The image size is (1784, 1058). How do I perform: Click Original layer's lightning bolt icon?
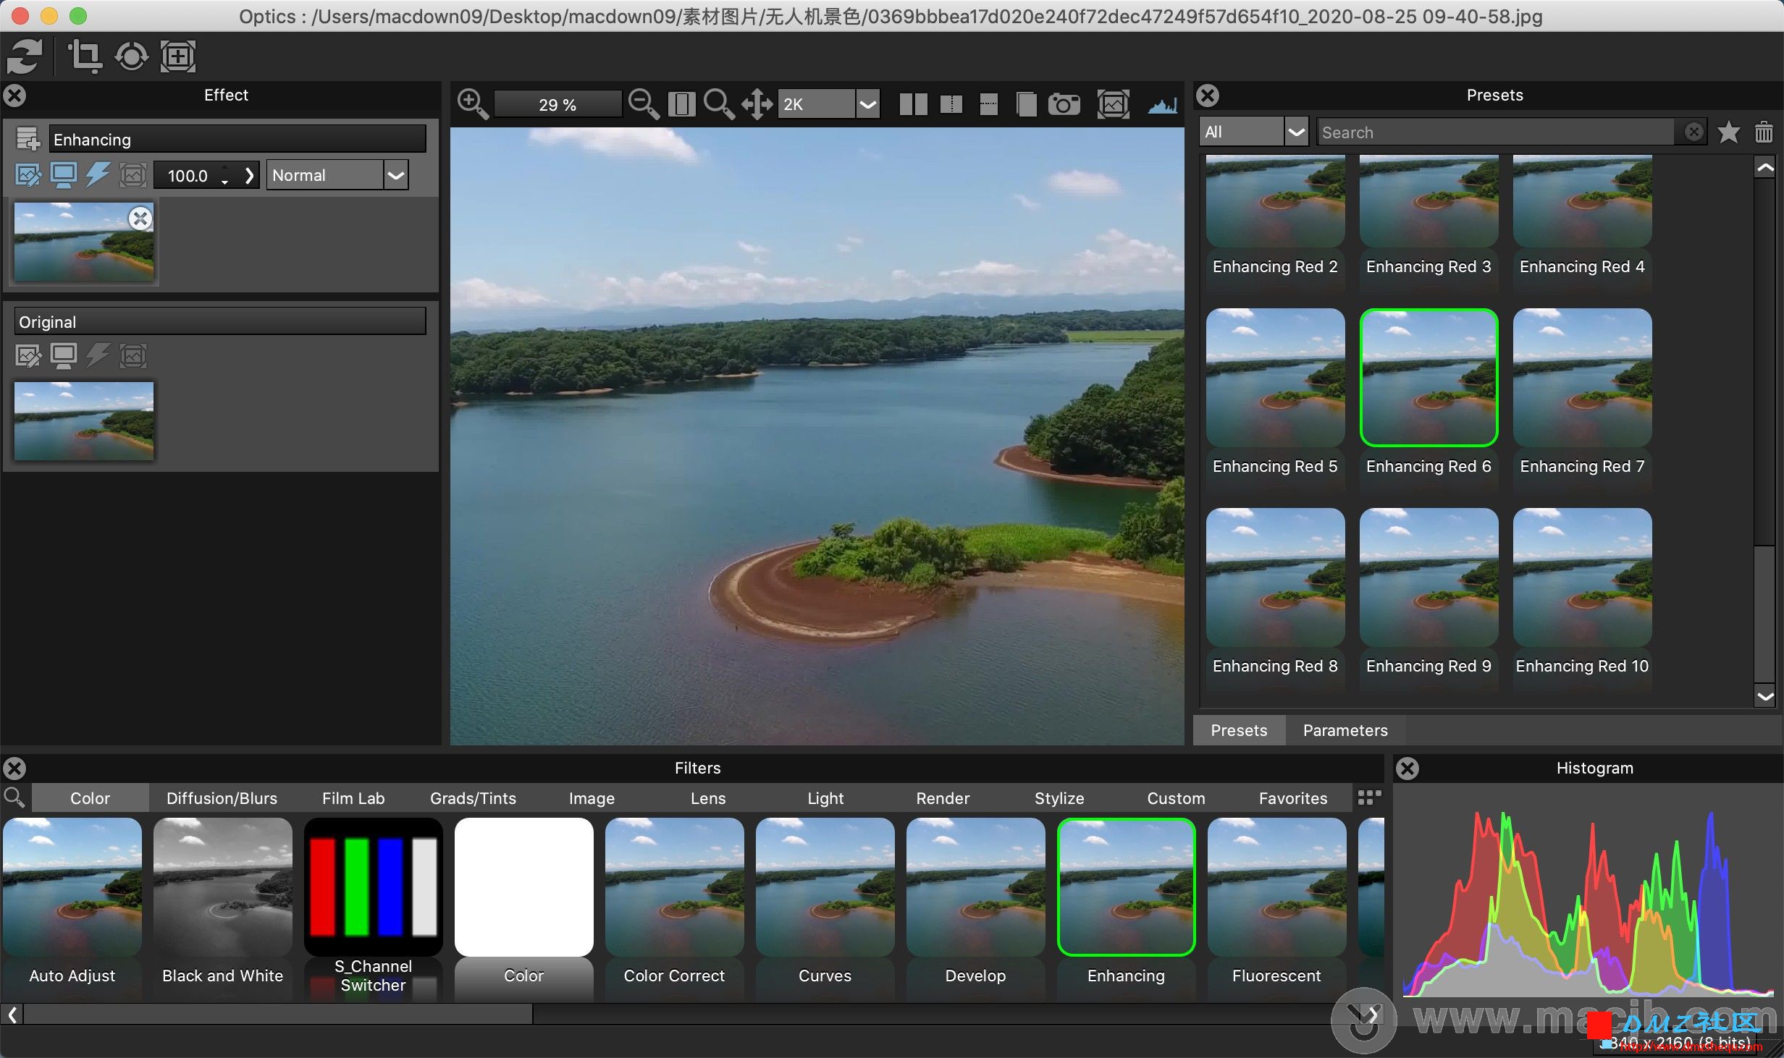coord(98,355)
